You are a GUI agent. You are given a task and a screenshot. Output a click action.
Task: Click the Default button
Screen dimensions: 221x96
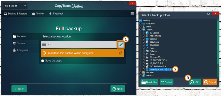(x=167, y=82)
